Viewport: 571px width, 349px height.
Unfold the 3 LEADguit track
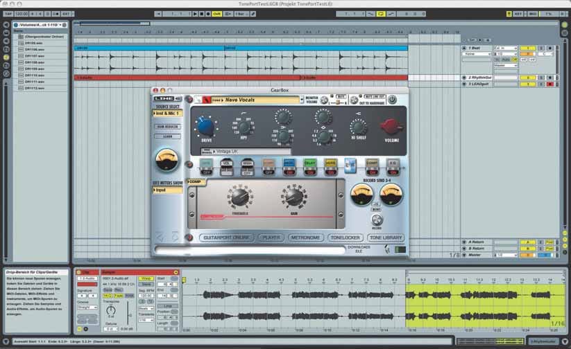(x=464, y=84)
